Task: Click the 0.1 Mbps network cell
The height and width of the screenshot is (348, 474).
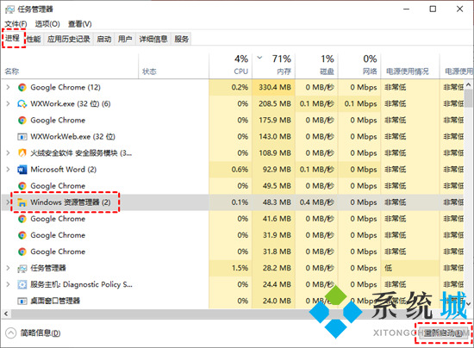Action: [x=360, y=104]
